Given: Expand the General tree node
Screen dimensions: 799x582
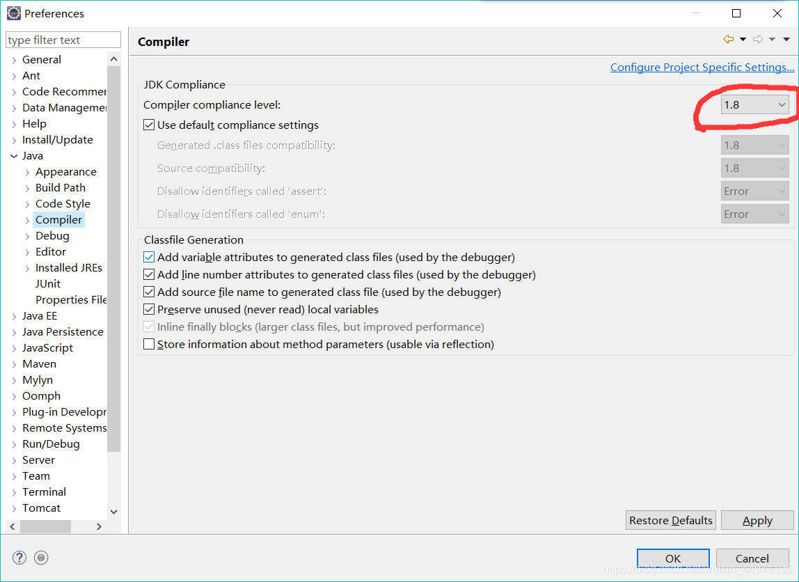Looking at the screenshot, I should [14, 60].
